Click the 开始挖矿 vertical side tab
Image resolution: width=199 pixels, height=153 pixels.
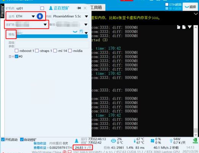pyautogui.click(x=2, y=11)
